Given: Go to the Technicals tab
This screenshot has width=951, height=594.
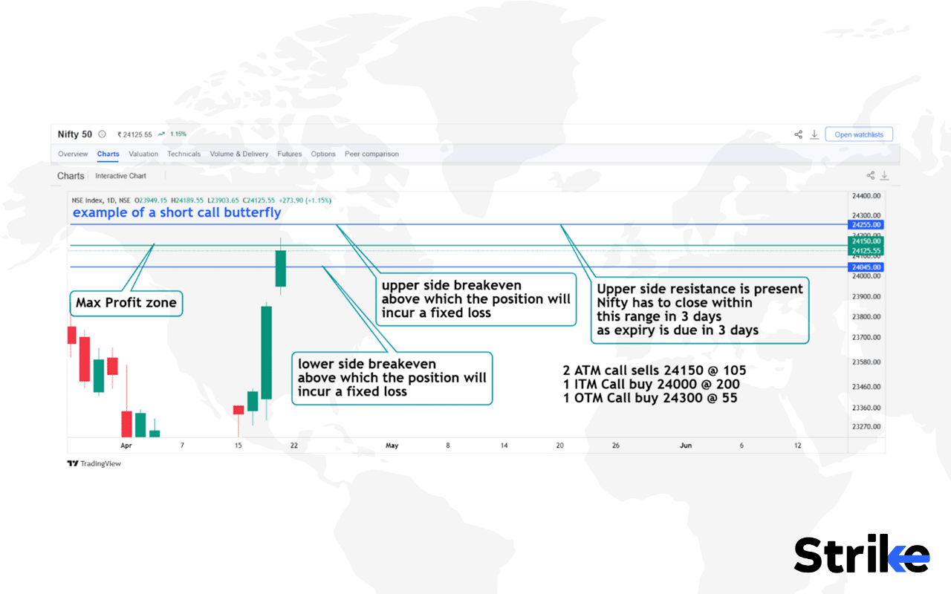Looking at the screenshot, I should coord(184,154).
